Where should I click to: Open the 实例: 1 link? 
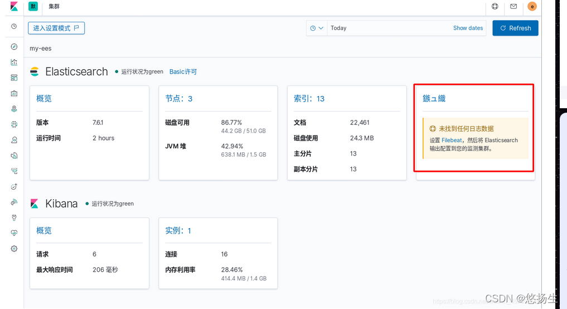178,230
